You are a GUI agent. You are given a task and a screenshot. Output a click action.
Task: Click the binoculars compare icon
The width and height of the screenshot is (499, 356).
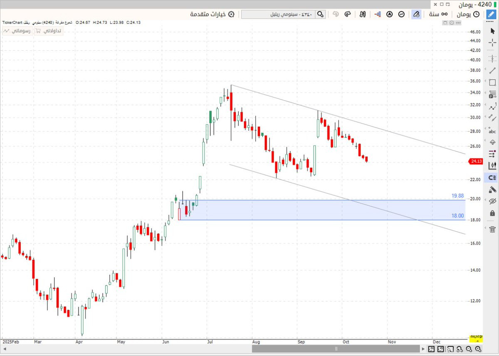363,14
